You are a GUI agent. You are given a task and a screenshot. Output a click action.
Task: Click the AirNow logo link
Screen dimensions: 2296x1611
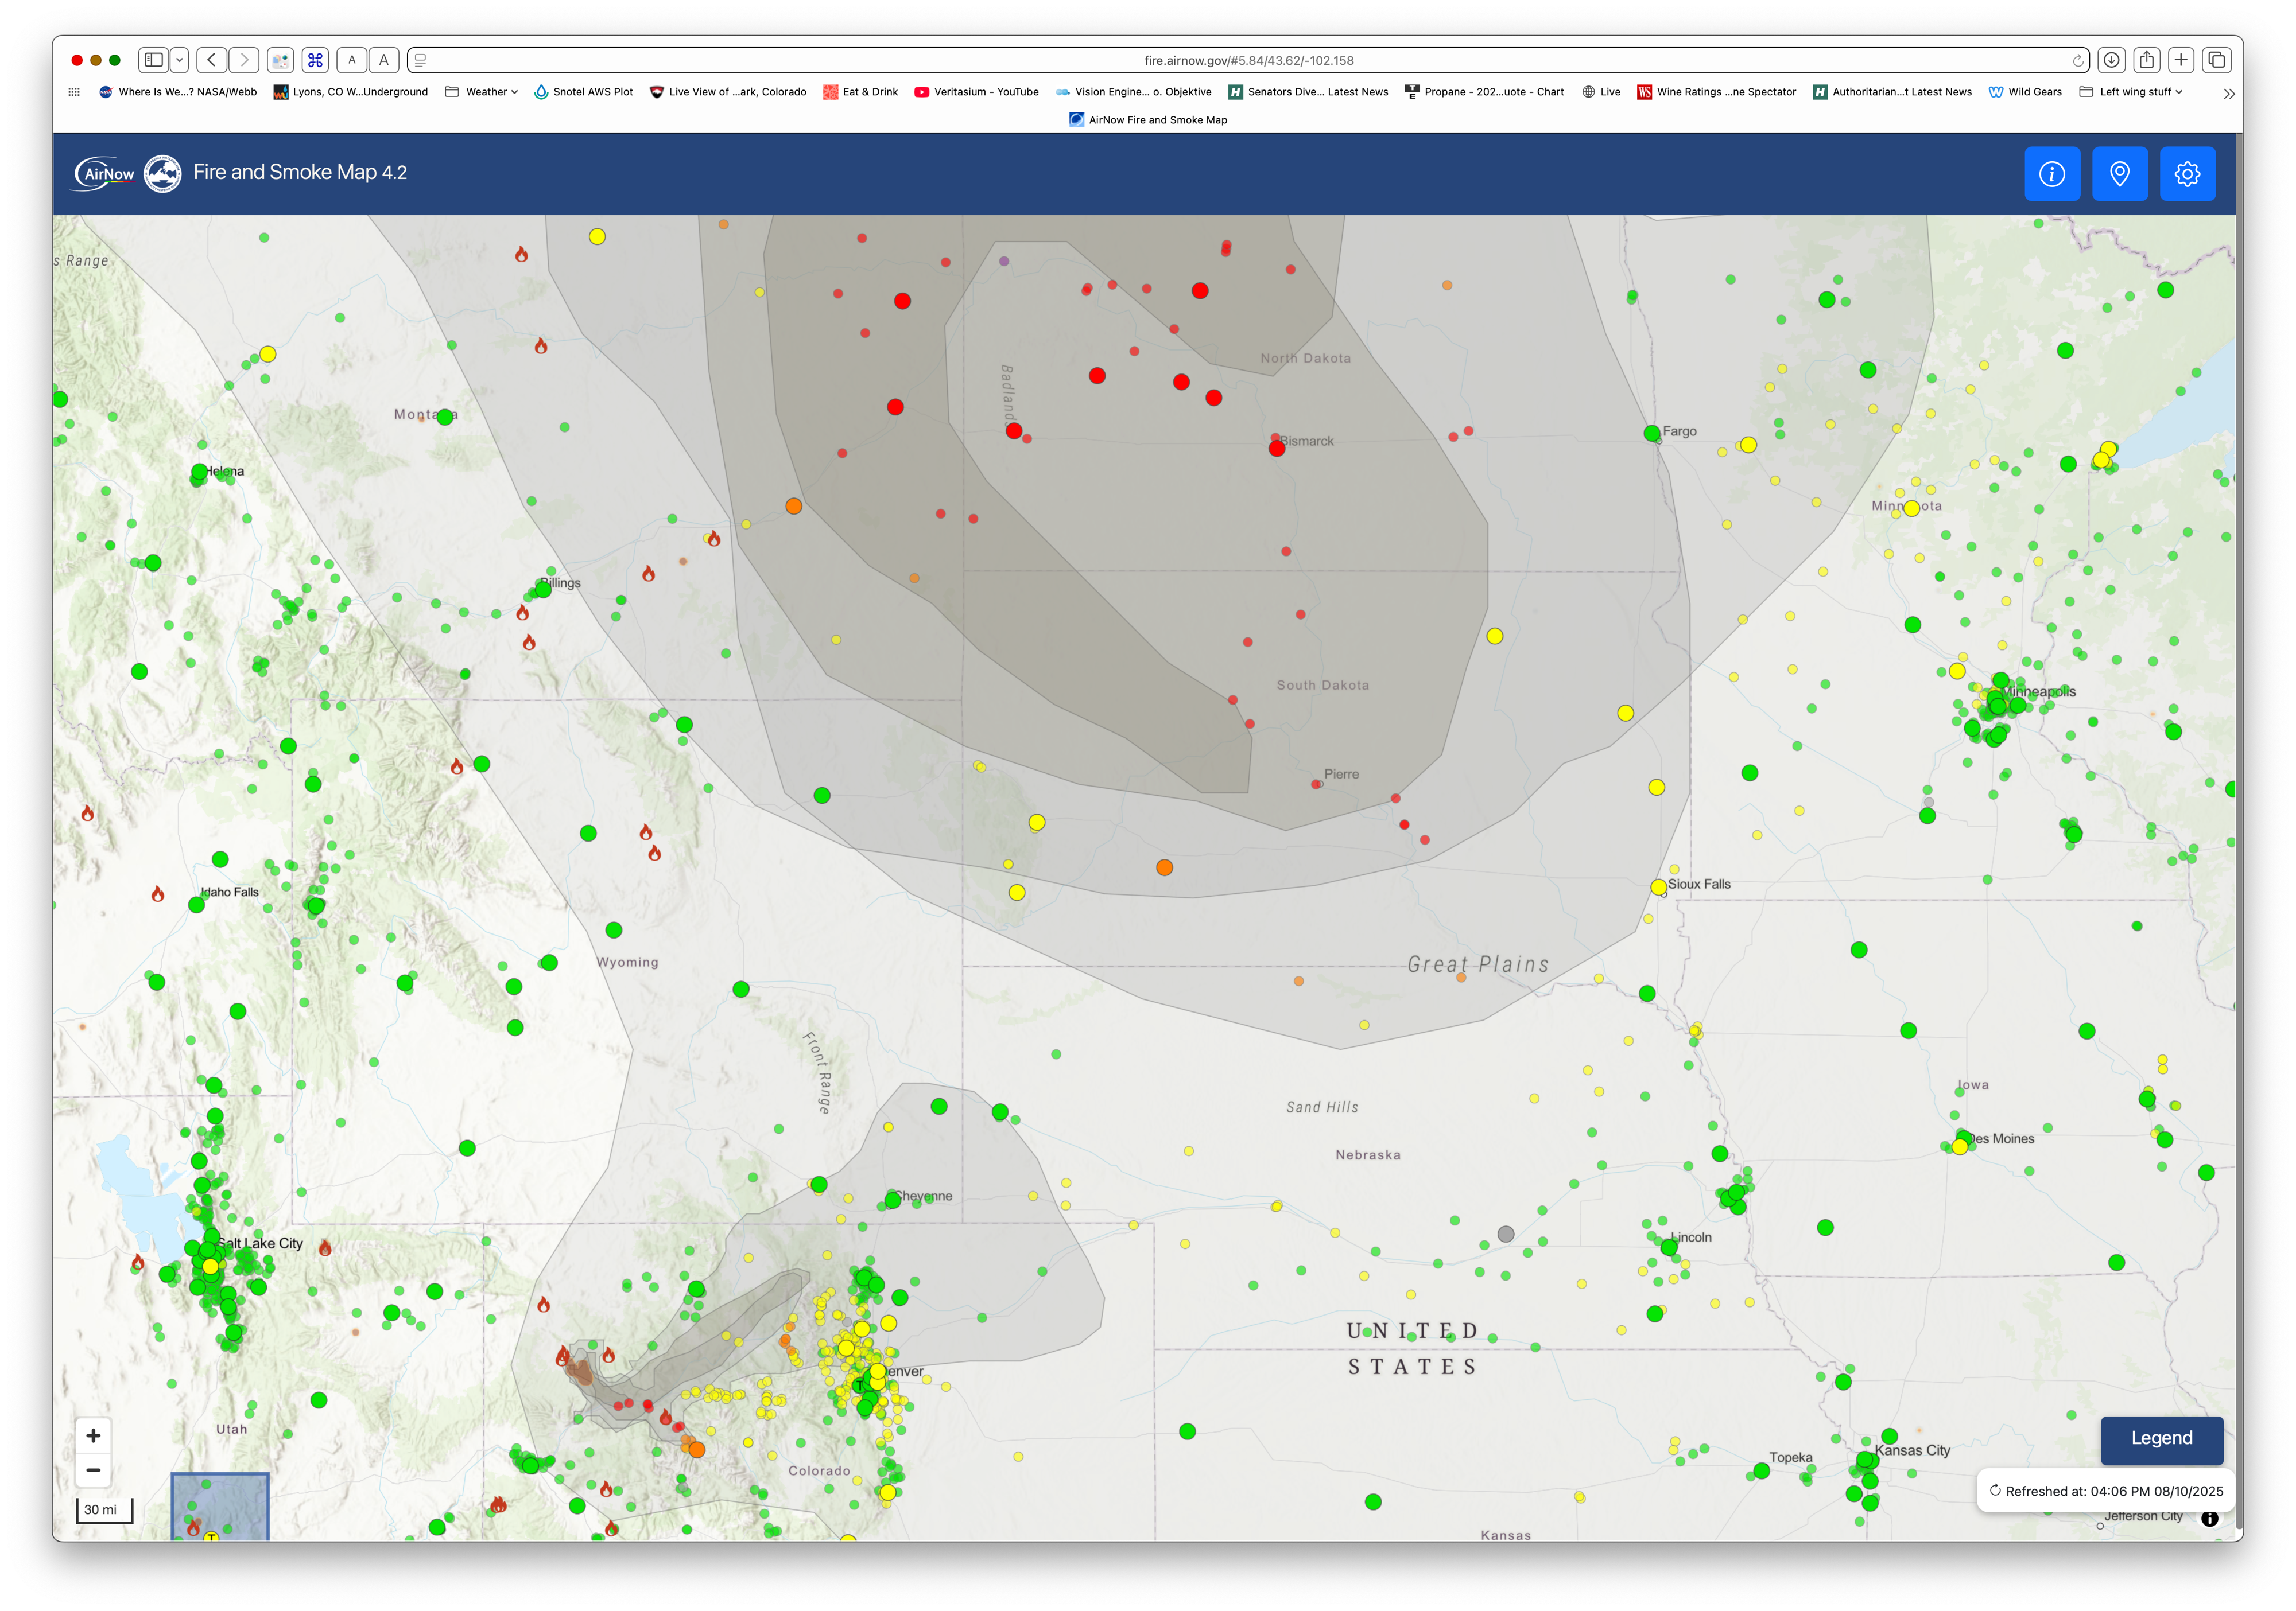(105, 173)
